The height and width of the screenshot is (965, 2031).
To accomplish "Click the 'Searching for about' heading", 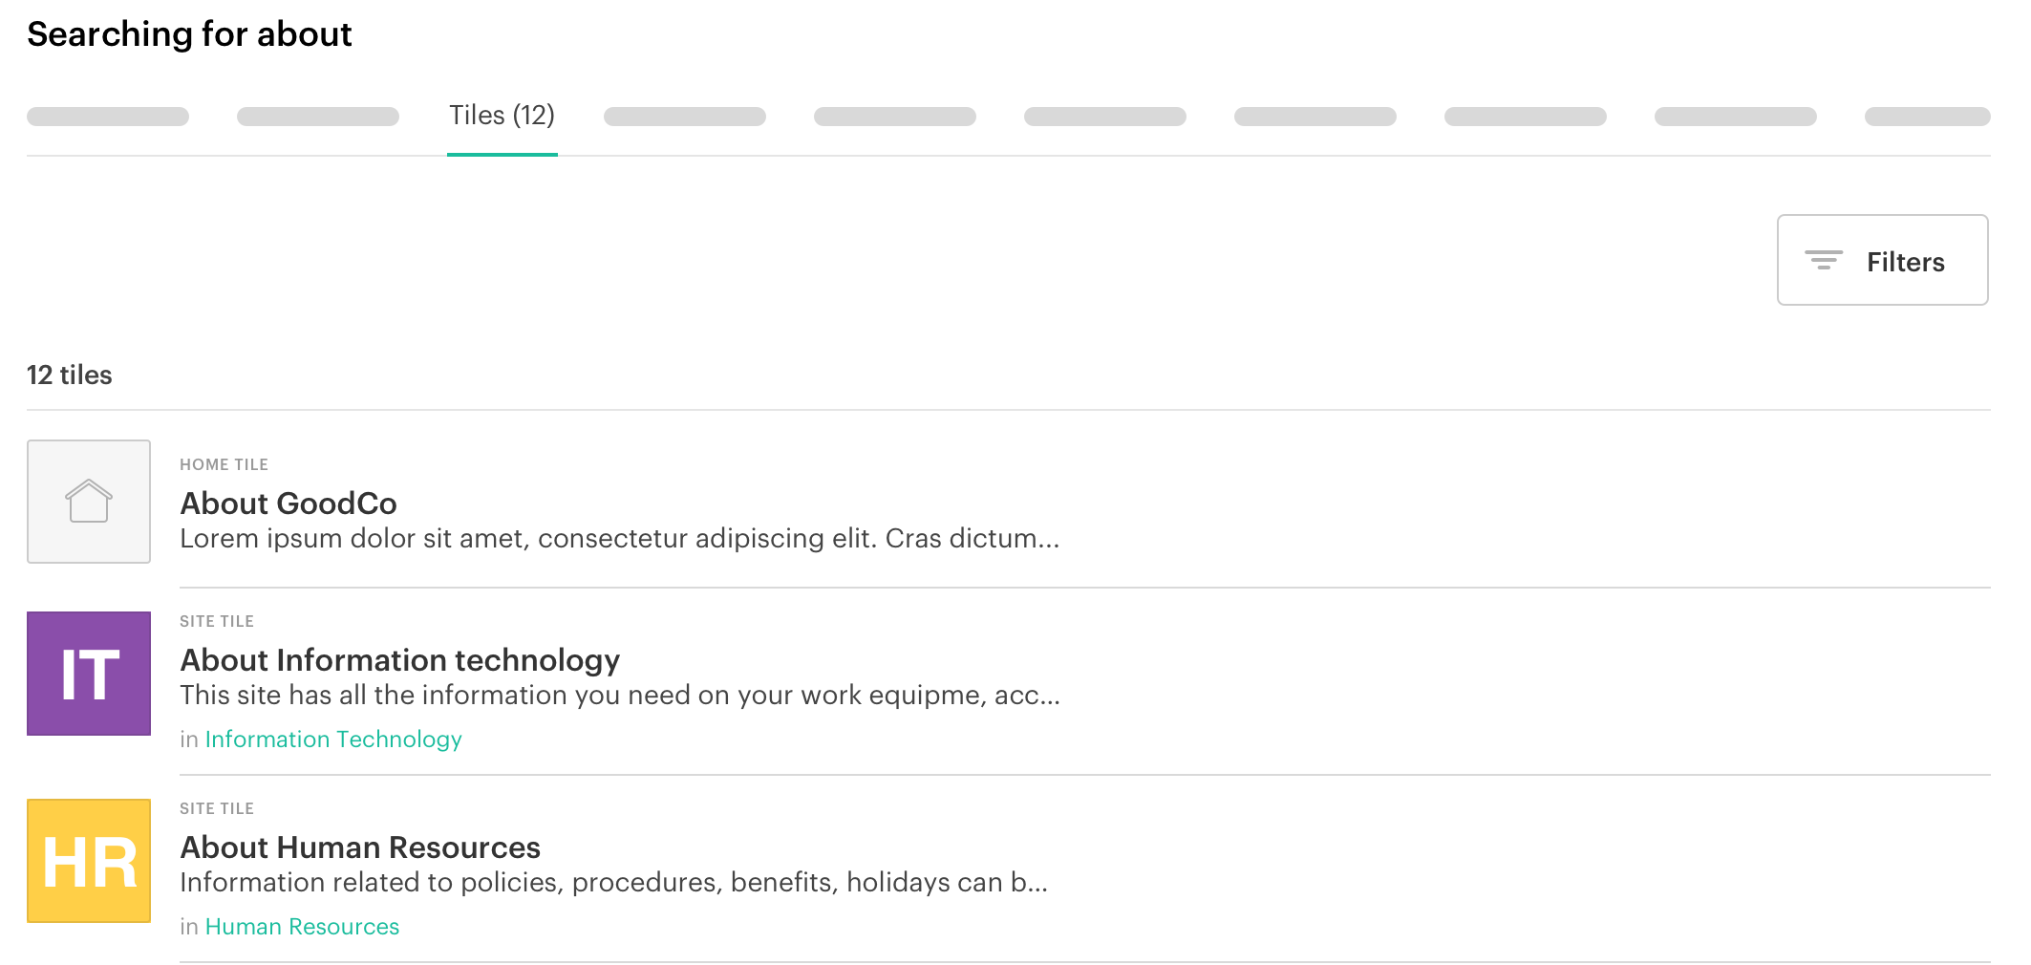I will [x=189, y=34].
